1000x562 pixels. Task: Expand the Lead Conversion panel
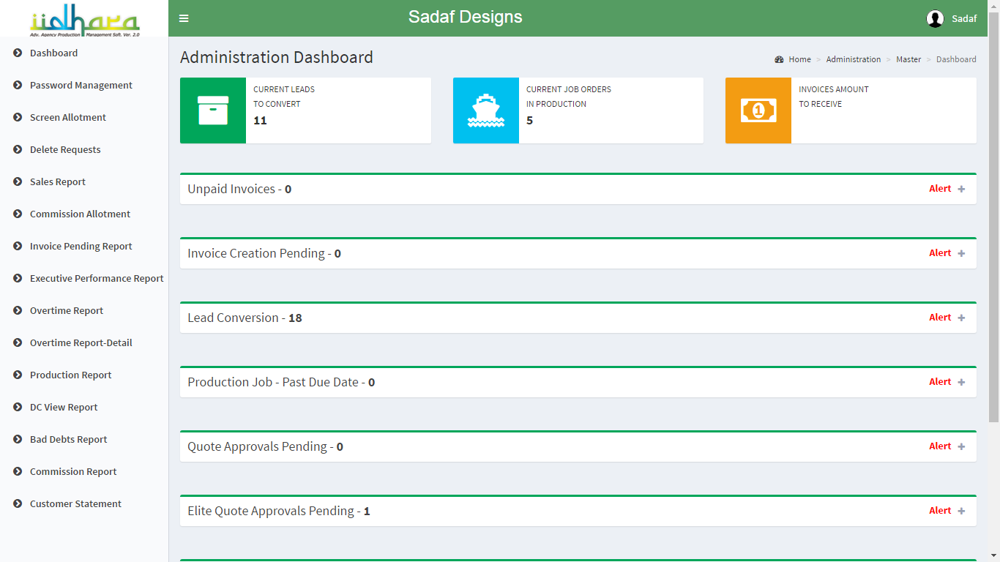click(x=961, y=318)
